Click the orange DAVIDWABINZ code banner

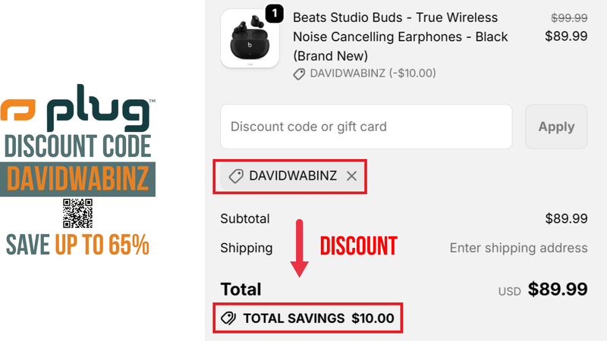pos(77,180)
